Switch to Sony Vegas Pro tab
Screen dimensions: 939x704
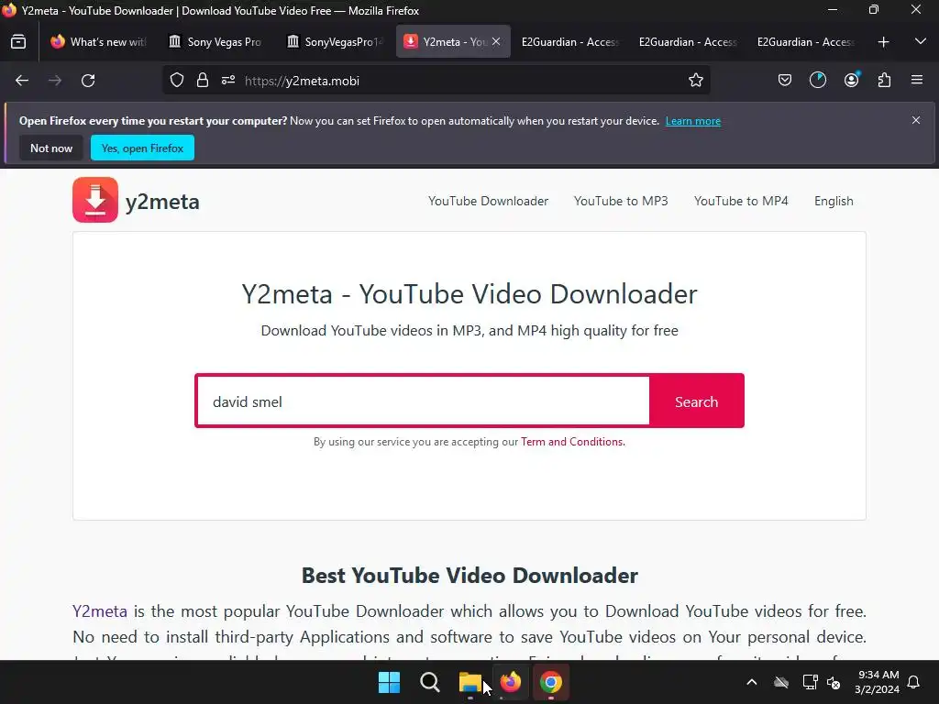215,42
